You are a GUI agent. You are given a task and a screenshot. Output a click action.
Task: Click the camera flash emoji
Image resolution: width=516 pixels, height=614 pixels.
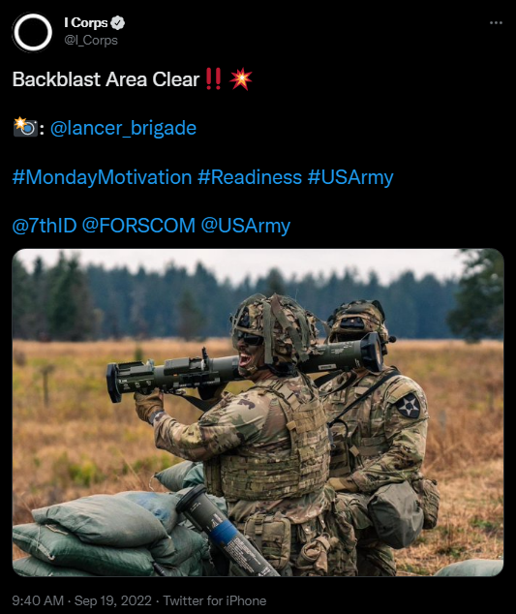pyautogui.click(x=25, y=127)
